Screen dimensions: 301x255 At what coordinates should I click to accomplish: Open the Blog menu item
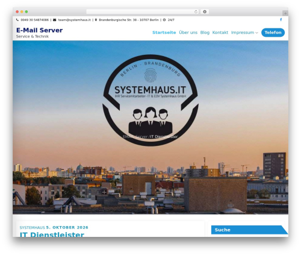point(205,33)
